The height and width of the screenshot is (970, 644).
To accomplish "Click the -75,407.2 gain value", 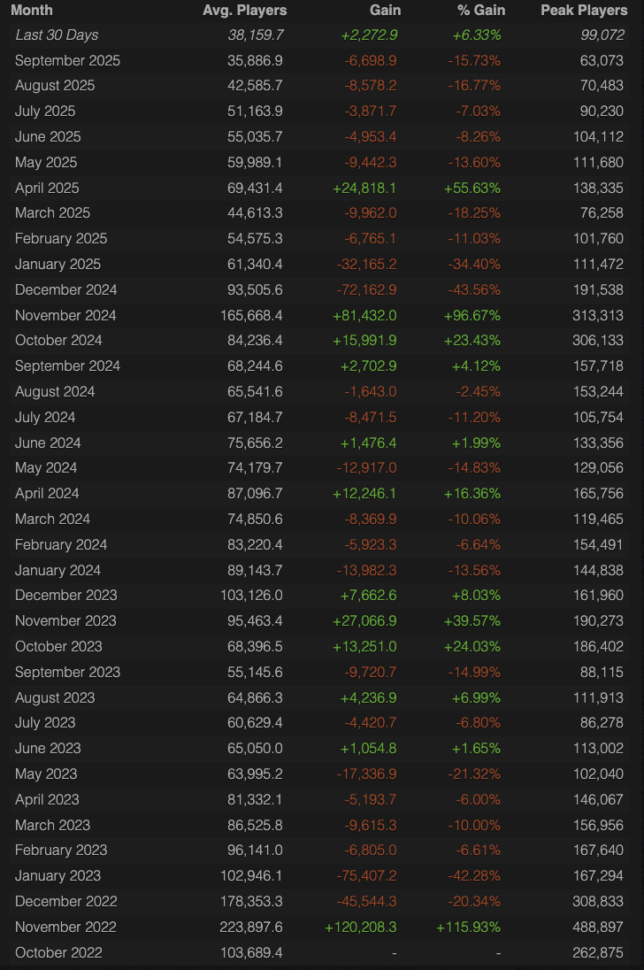I will [x=366, y=875].
